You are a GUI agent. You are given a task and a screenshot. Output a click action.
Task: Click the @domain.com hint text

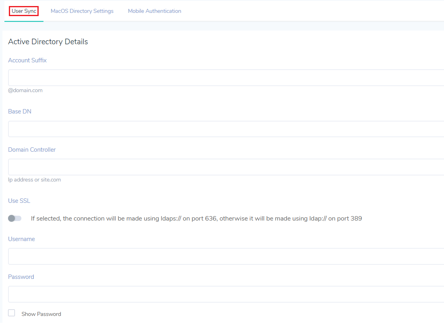click(x=25, y=90)
